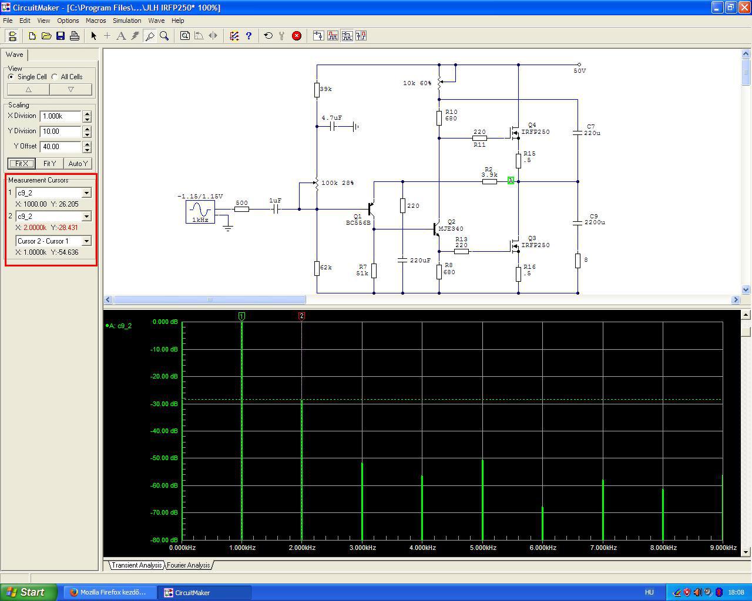This screenshot has width=752, height=601.
Task: Click the schematic horizontal scrollbar thumb
Action: click(x=209, y=300)
